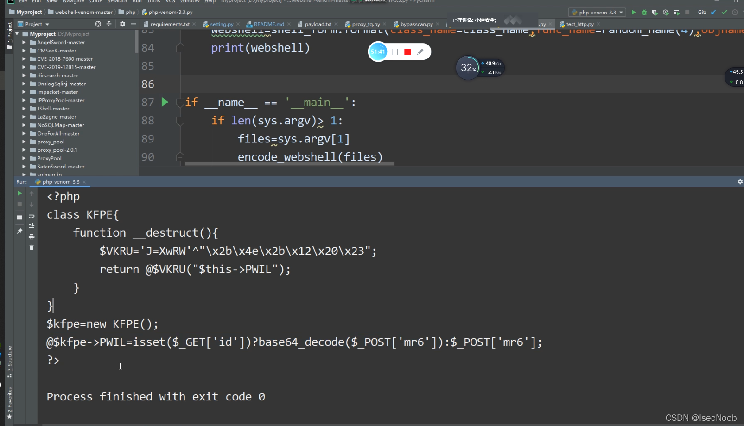The image size is (744, 426).
Task: Open the php-venom-3.3 run configuration dropdown
Action: (x=598, y=13)
